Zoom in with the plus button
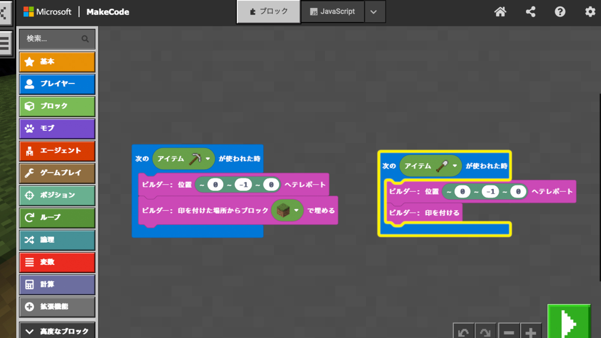 tap(530, 332)
